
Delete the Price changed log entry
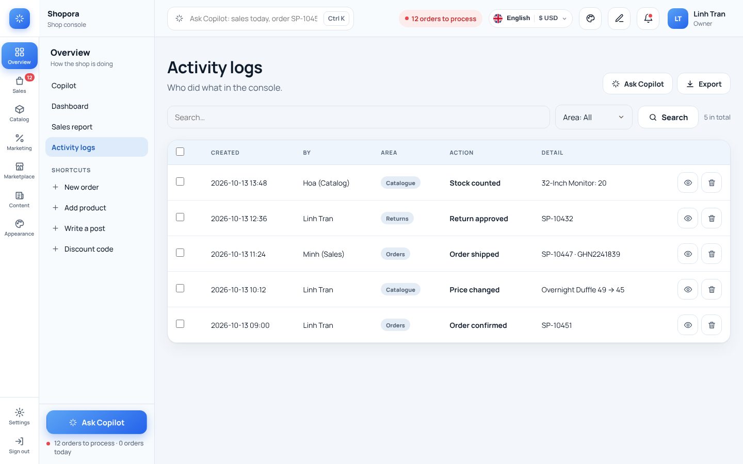pyautogui.click(x=712, y=289)
